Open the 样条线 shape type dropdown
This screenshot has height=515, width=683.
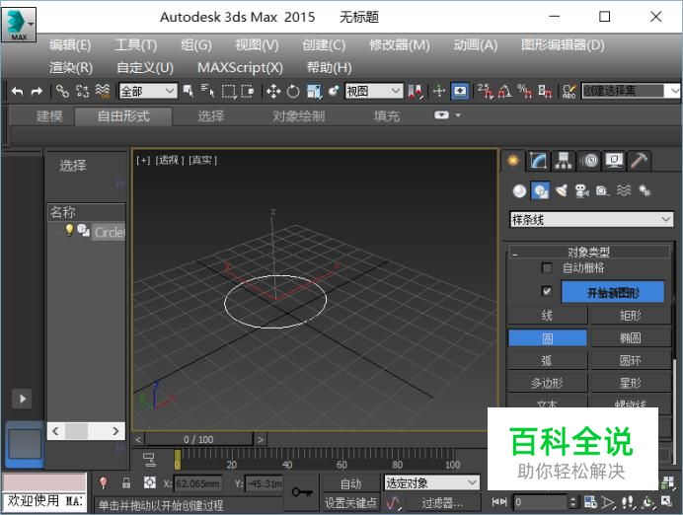[x=591, y=219]
